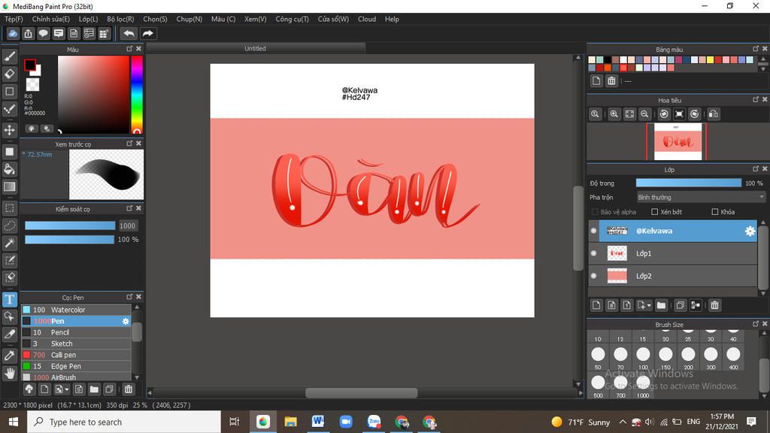Zoom in on the Navigator panel
The height and width of the screenshot is (433, 770).
[x=614, y=114]
